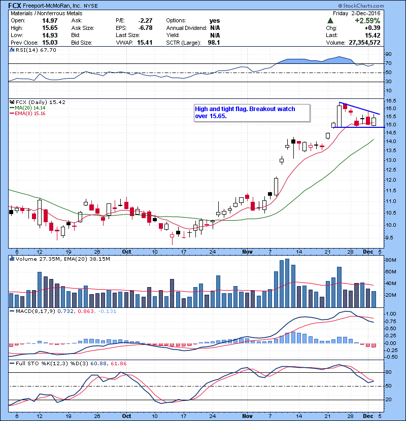Click the 'High and tight flag' annotation box
Image resolution: width=406 pixels, height=421 pixels.
(x=252, y=113)
